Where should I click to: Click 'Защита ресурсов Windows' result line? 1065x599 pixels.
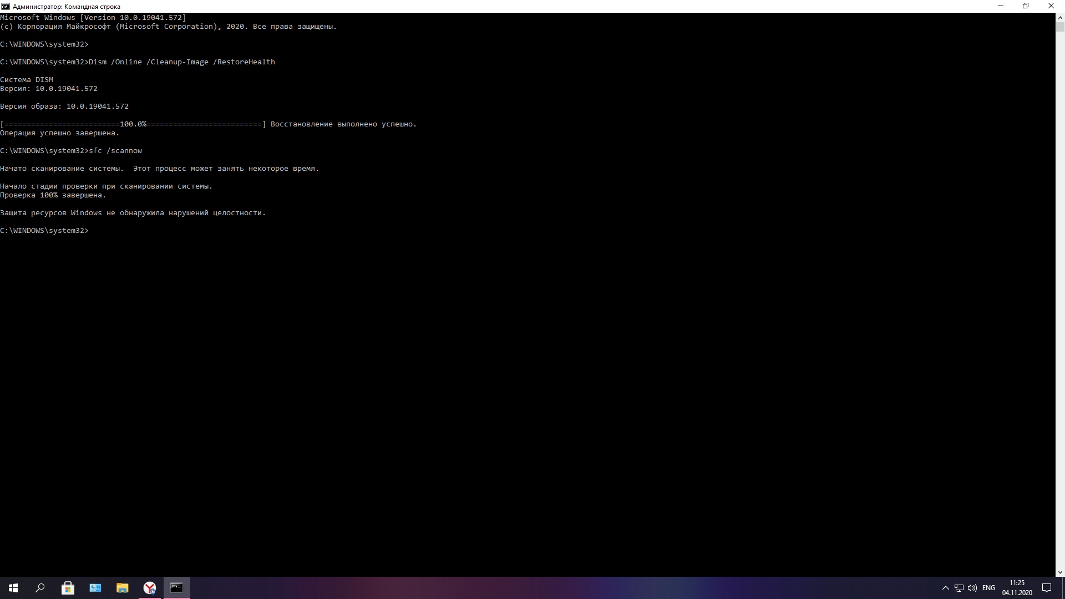click(133, 213)
